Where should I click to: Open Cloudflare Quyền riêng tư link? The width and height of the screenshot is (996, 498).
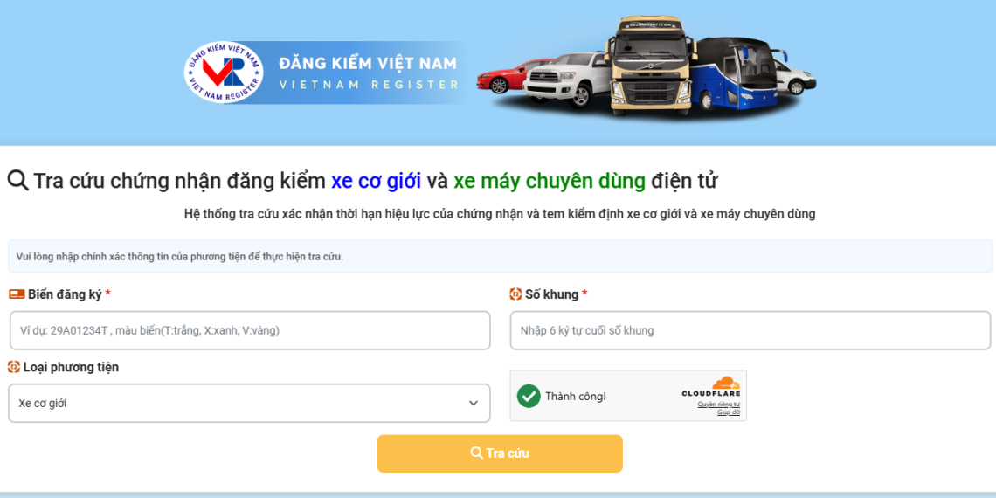click(x=718, y=404)
